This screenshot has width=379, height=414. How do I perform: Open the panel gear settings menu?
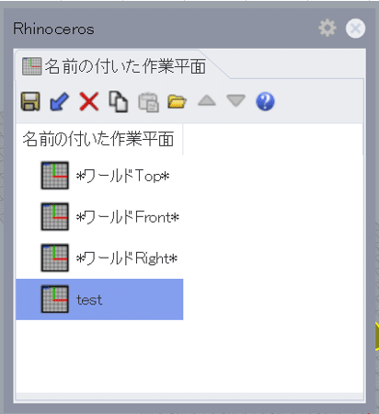327,29
